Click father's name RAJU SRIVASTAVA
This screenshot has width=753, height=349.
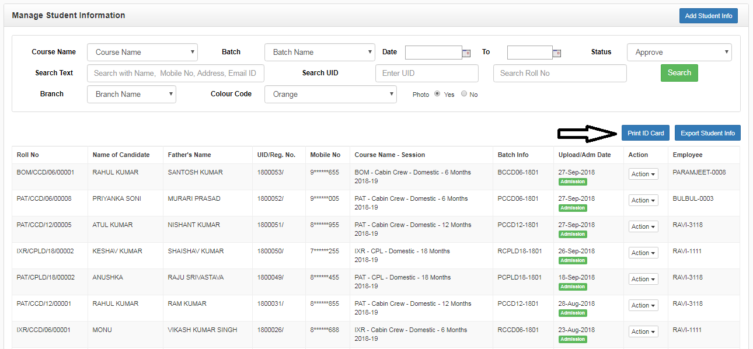196,277
